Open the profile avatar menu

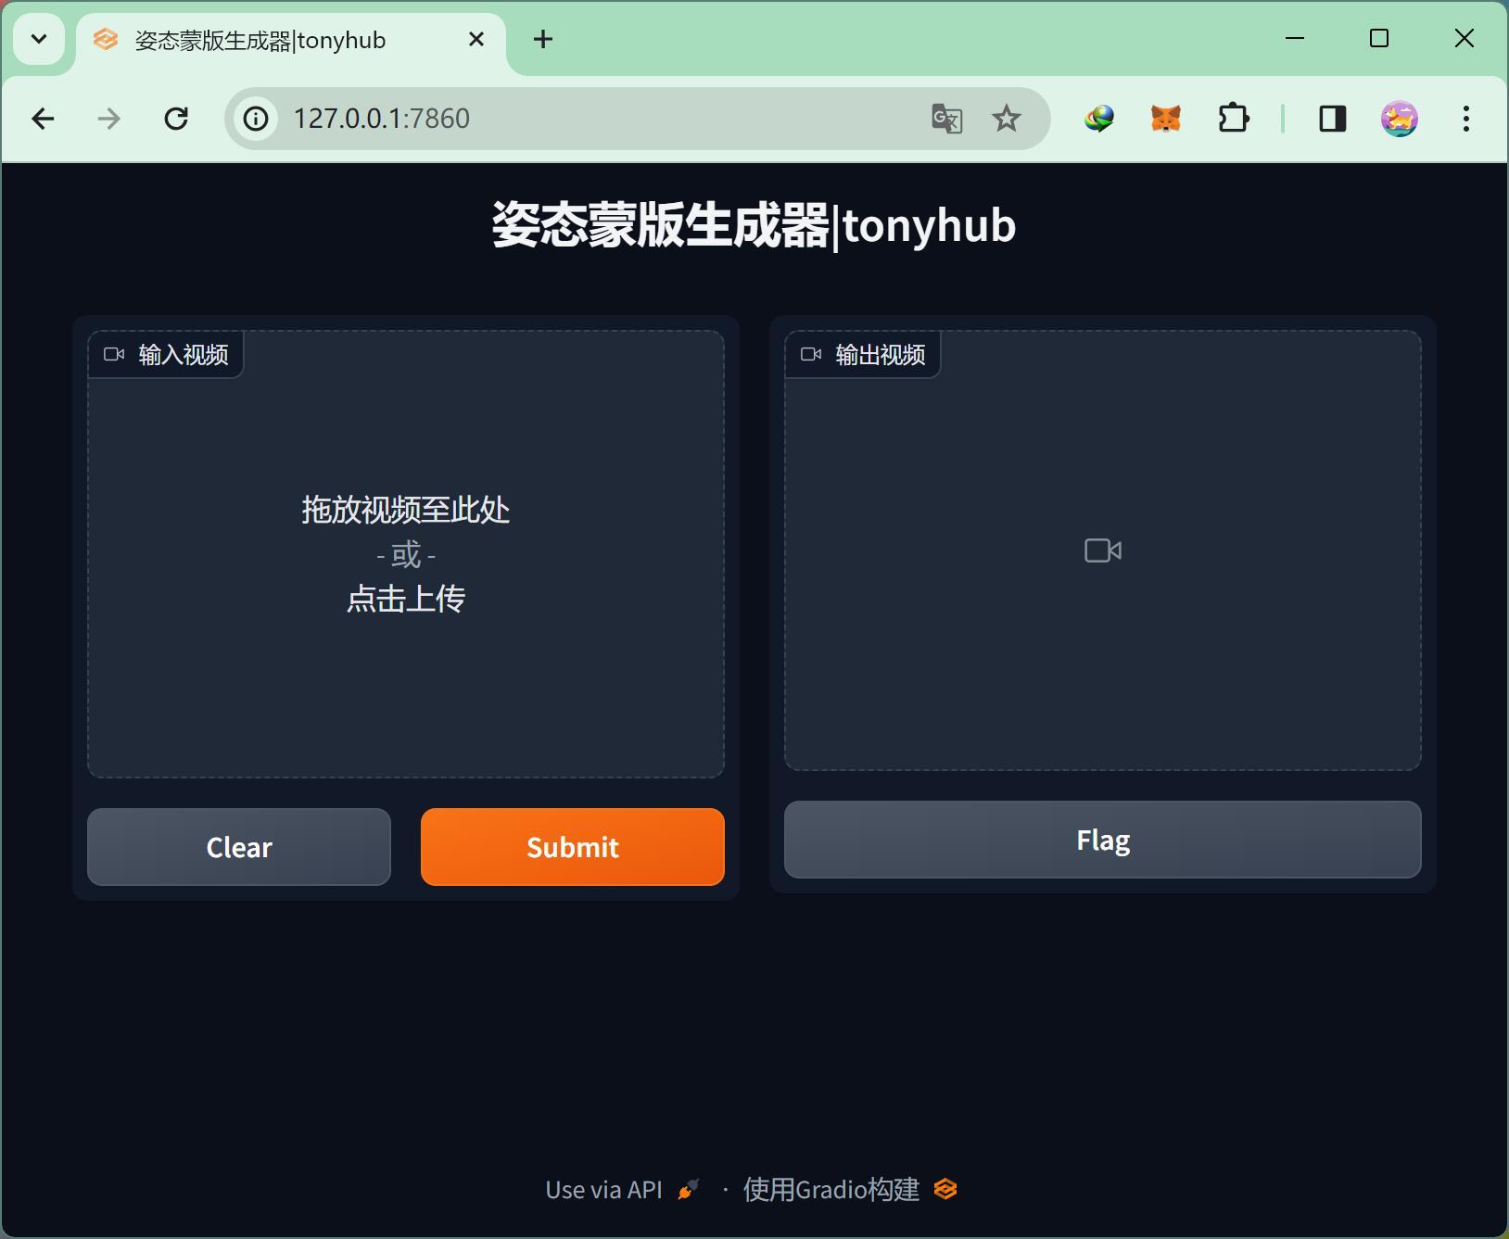(1400, 119)
